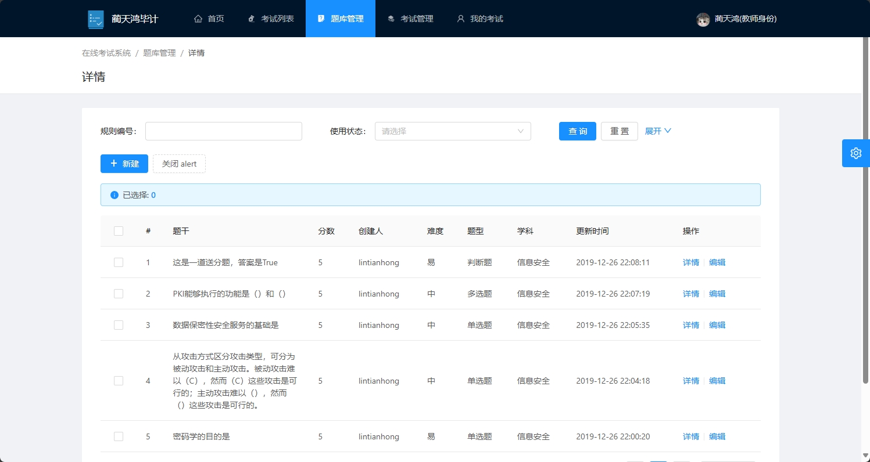Click the site logo icon beside 蔺天鸿毕计
Viewport: 870px width, 462px height.
tap(96, 19)
